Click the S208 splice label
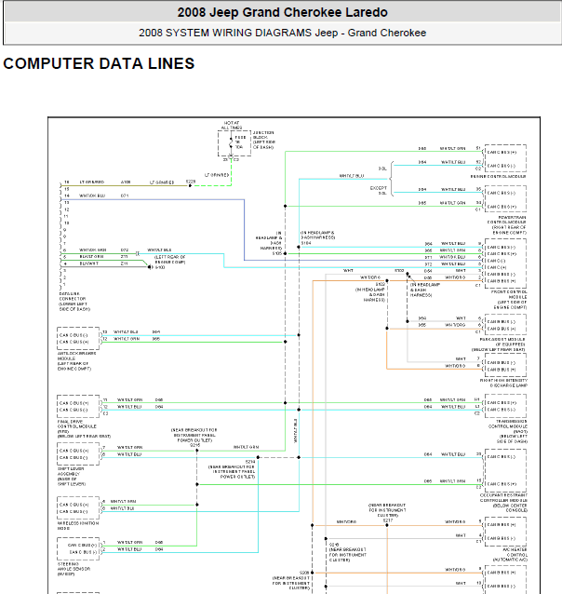Screen dimensions: 562x594 [304, 573]
